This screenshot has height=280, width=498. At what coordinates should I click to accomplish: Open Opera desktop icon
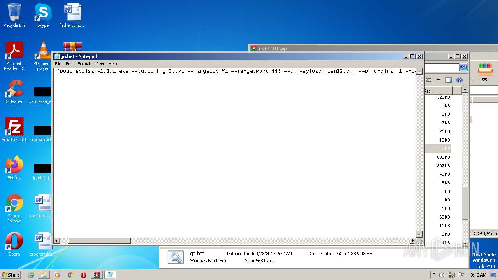click(14, 244)
